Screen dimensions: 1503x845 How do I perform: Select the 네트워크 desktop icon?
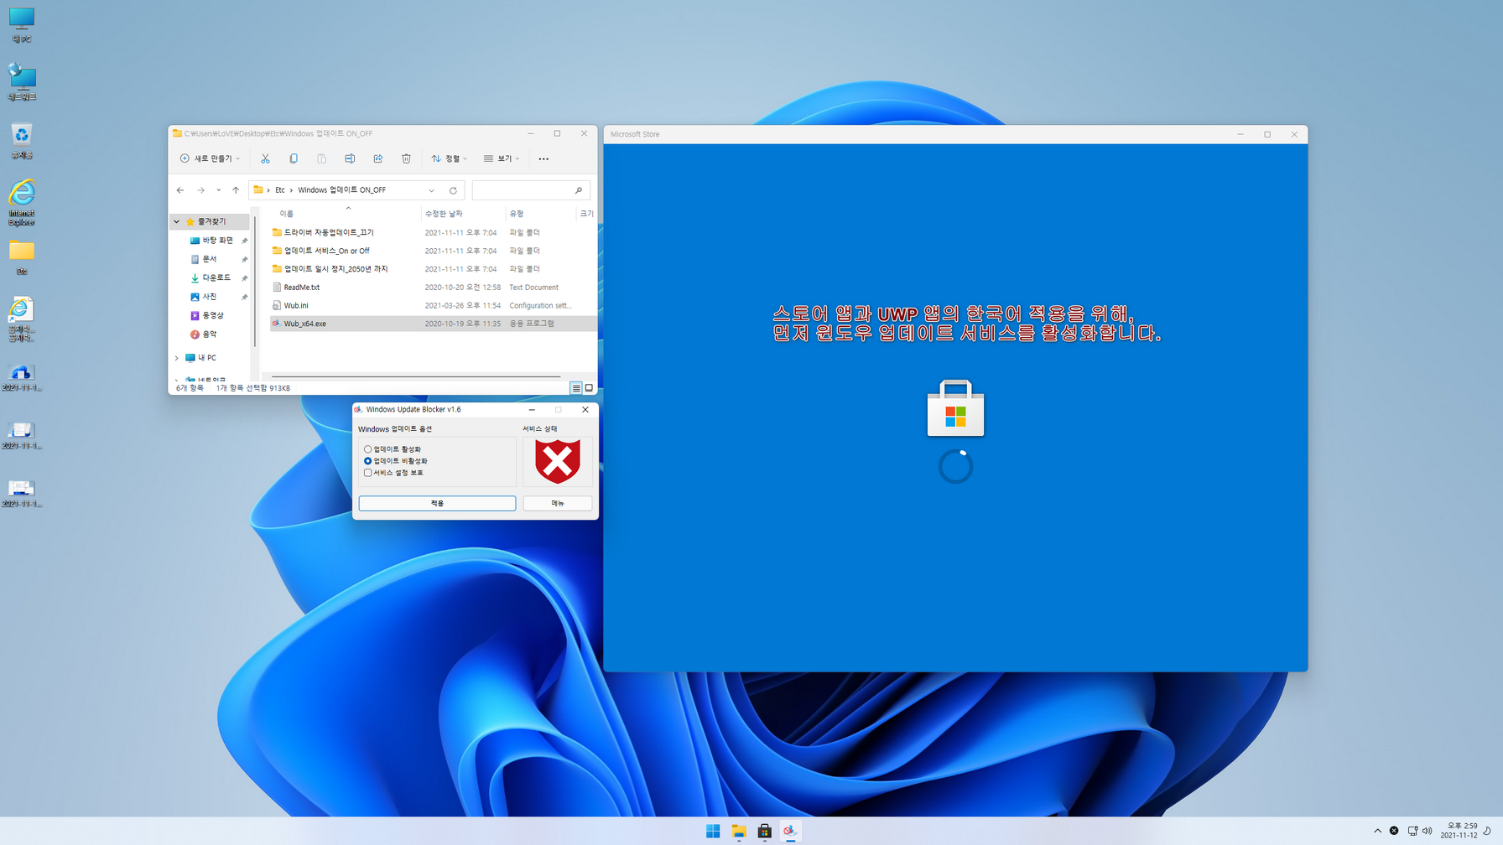point(22,82)
